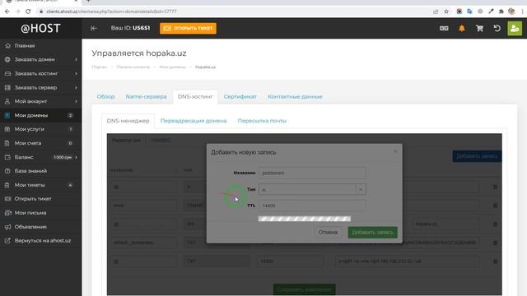527x296 pixels.
Task: Click green Добавить запись button in dialog
Action: [372, 232]
